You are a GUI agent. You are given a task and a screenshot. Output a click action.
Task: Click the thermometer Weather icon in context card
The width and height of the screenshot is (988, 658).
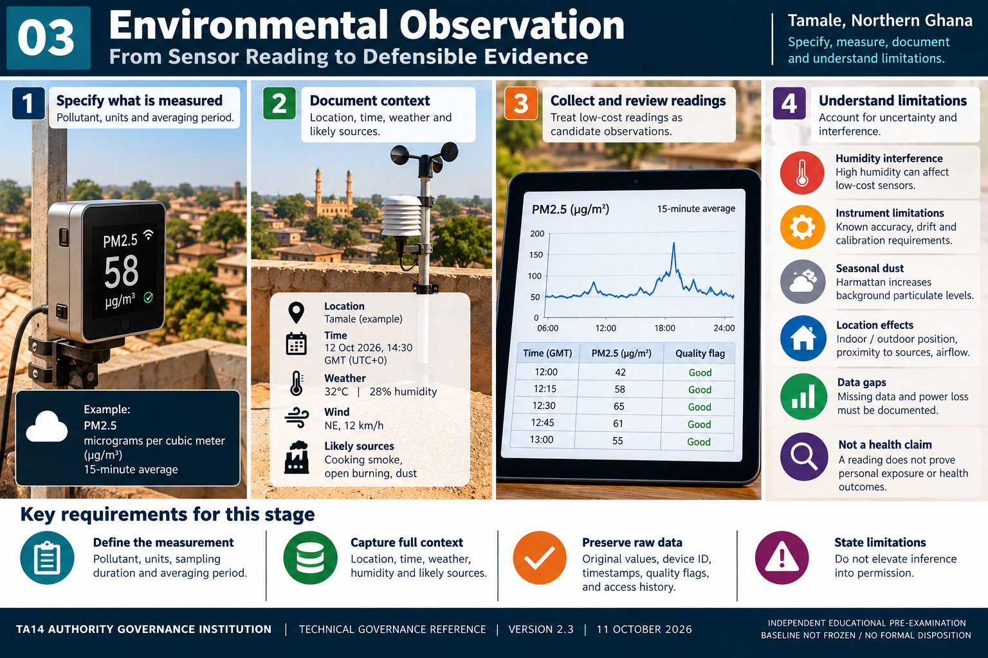(x=297, y=383)
